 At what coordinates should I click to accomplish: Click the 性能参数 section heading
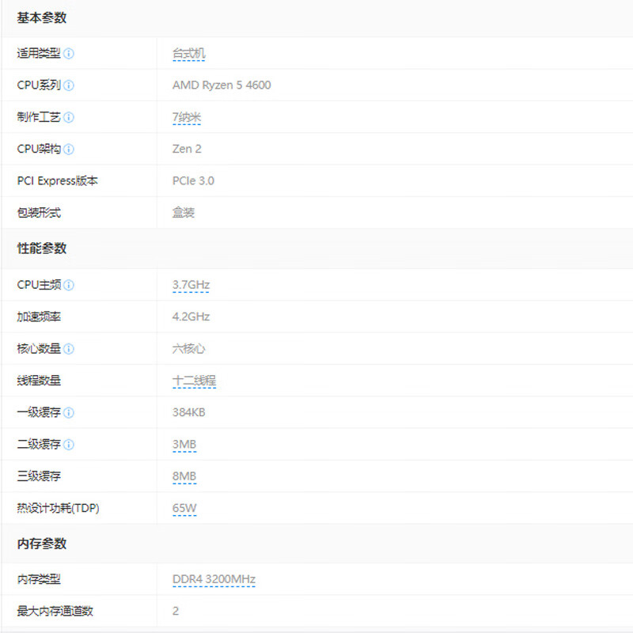(x=42, y=248)
